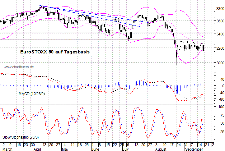Click date label 24 in August
The image size is (225, 151).
click(x=179, y=145)
